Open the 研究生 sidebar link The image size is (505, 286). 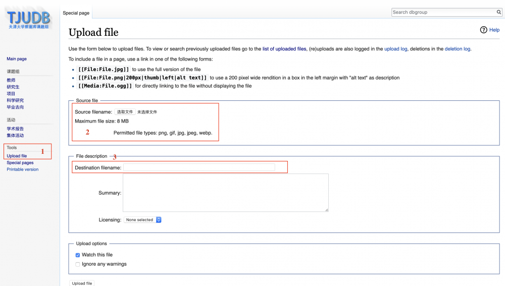(x=13, y=87)
